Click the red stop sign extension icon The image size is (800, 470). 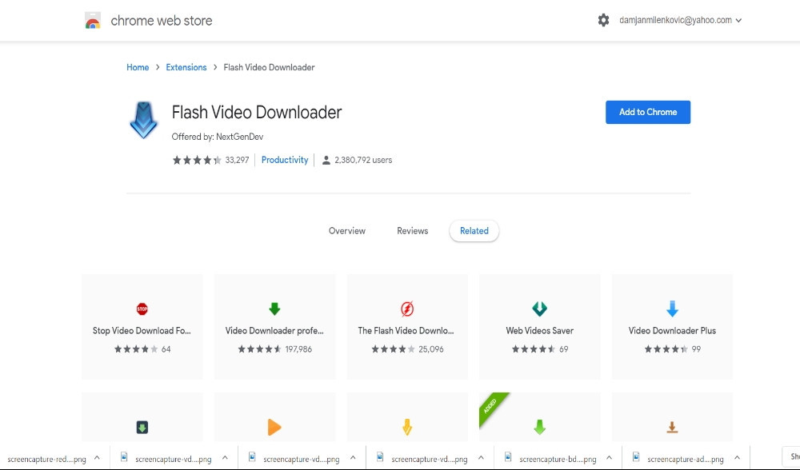point(142,309)
